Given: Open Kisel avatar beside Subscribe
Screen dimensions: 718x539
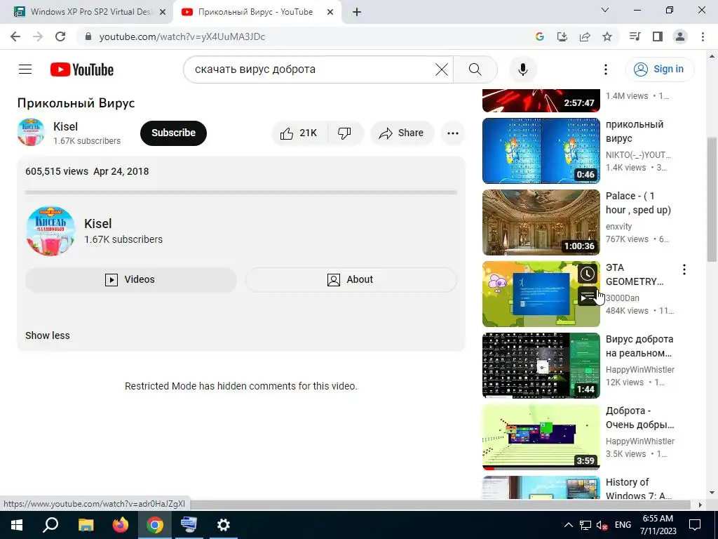Looking at the screenshot, I should 31,132.
